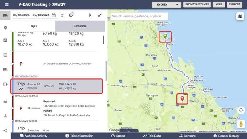Screen dimensions: 247x139
Task: Open the user profile sidebar icon
Action: 5,116
